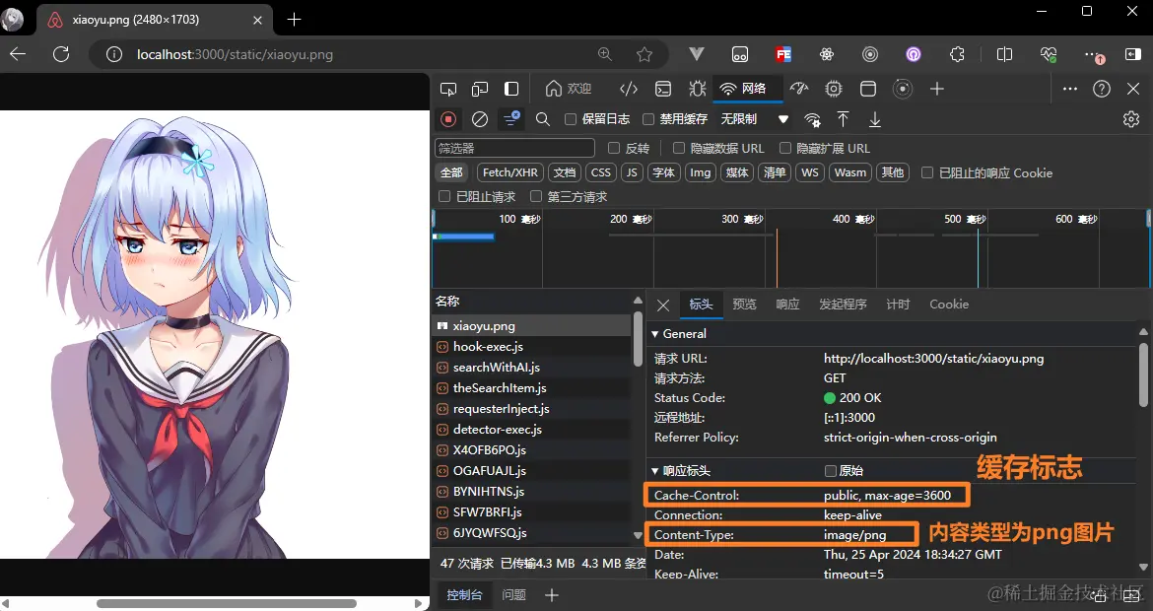Tick the 已阻止请求 checkbox
This screenshot has height=611, width=1153.
click(x=444, y=196)
